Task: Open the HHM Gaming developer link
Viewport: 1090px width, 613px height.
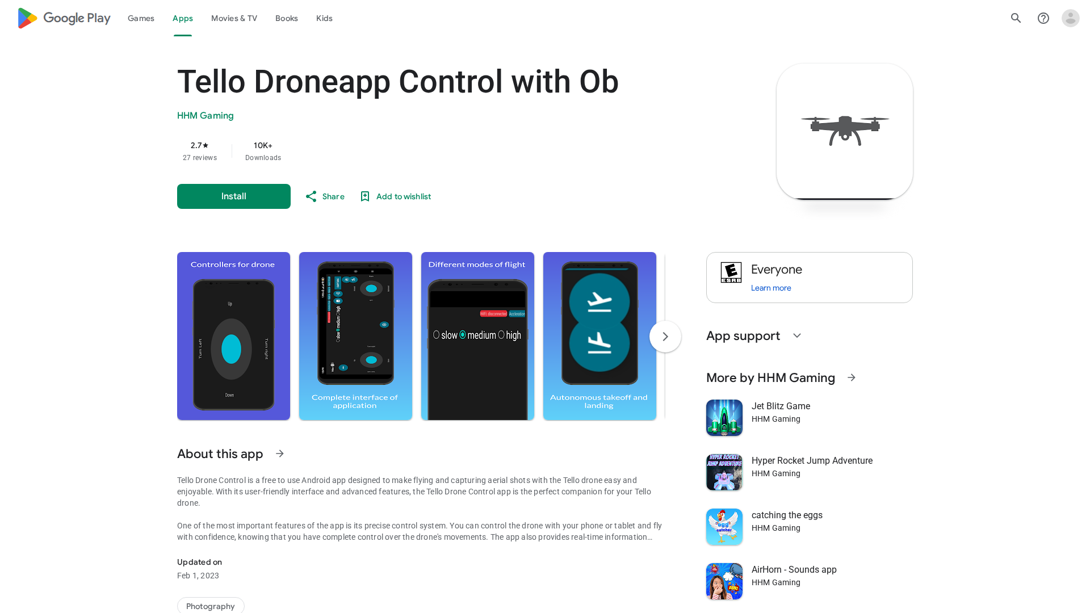Action: [205, 115]
